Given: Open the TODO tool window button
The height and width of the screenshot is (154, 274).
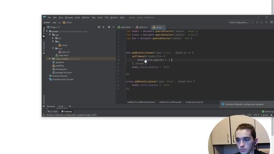Looking at the screenshot, I should [x=53, y=111].
